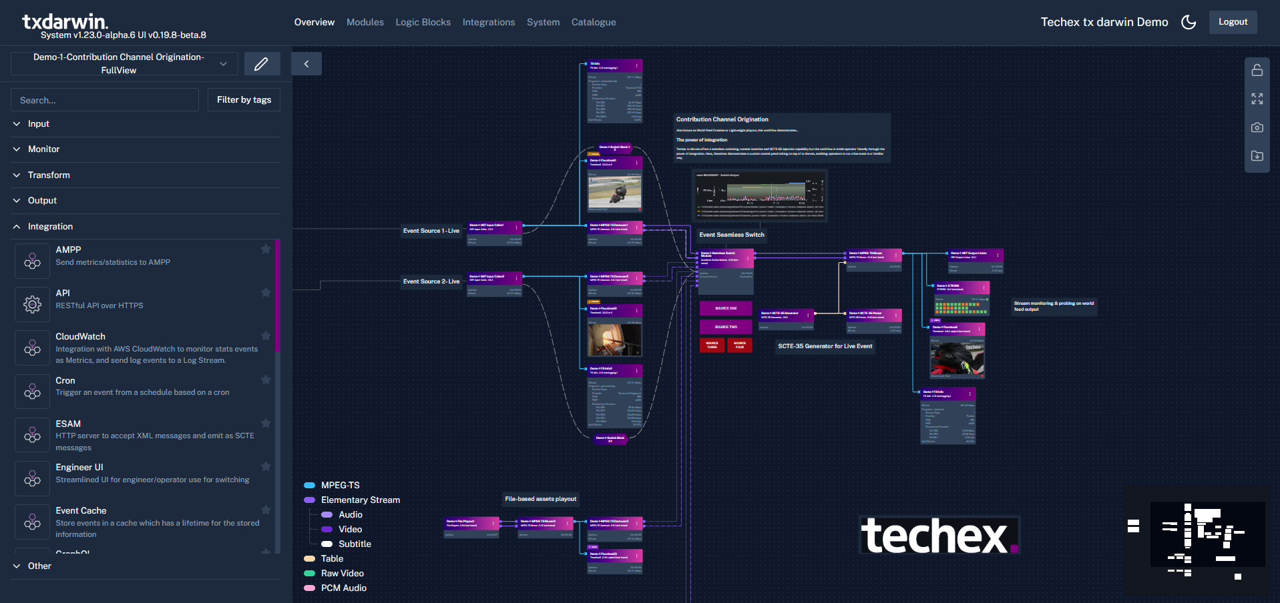This screenshot has width=1280, height=603.
Task: Open the Demo-1 workflow selector dropdown
Action: coord(124,64)
